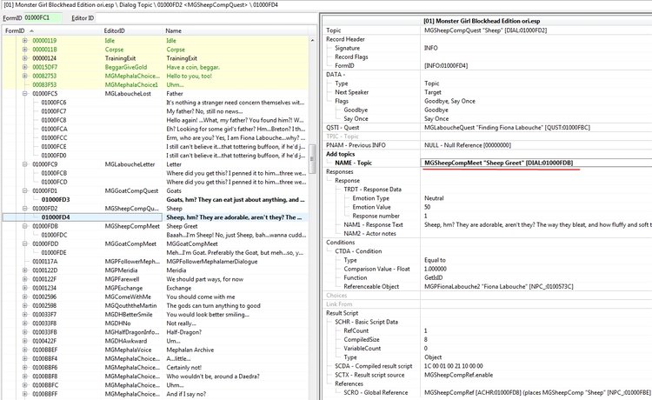Click CTDA Function value GetIsID

[x=433, y=277]
